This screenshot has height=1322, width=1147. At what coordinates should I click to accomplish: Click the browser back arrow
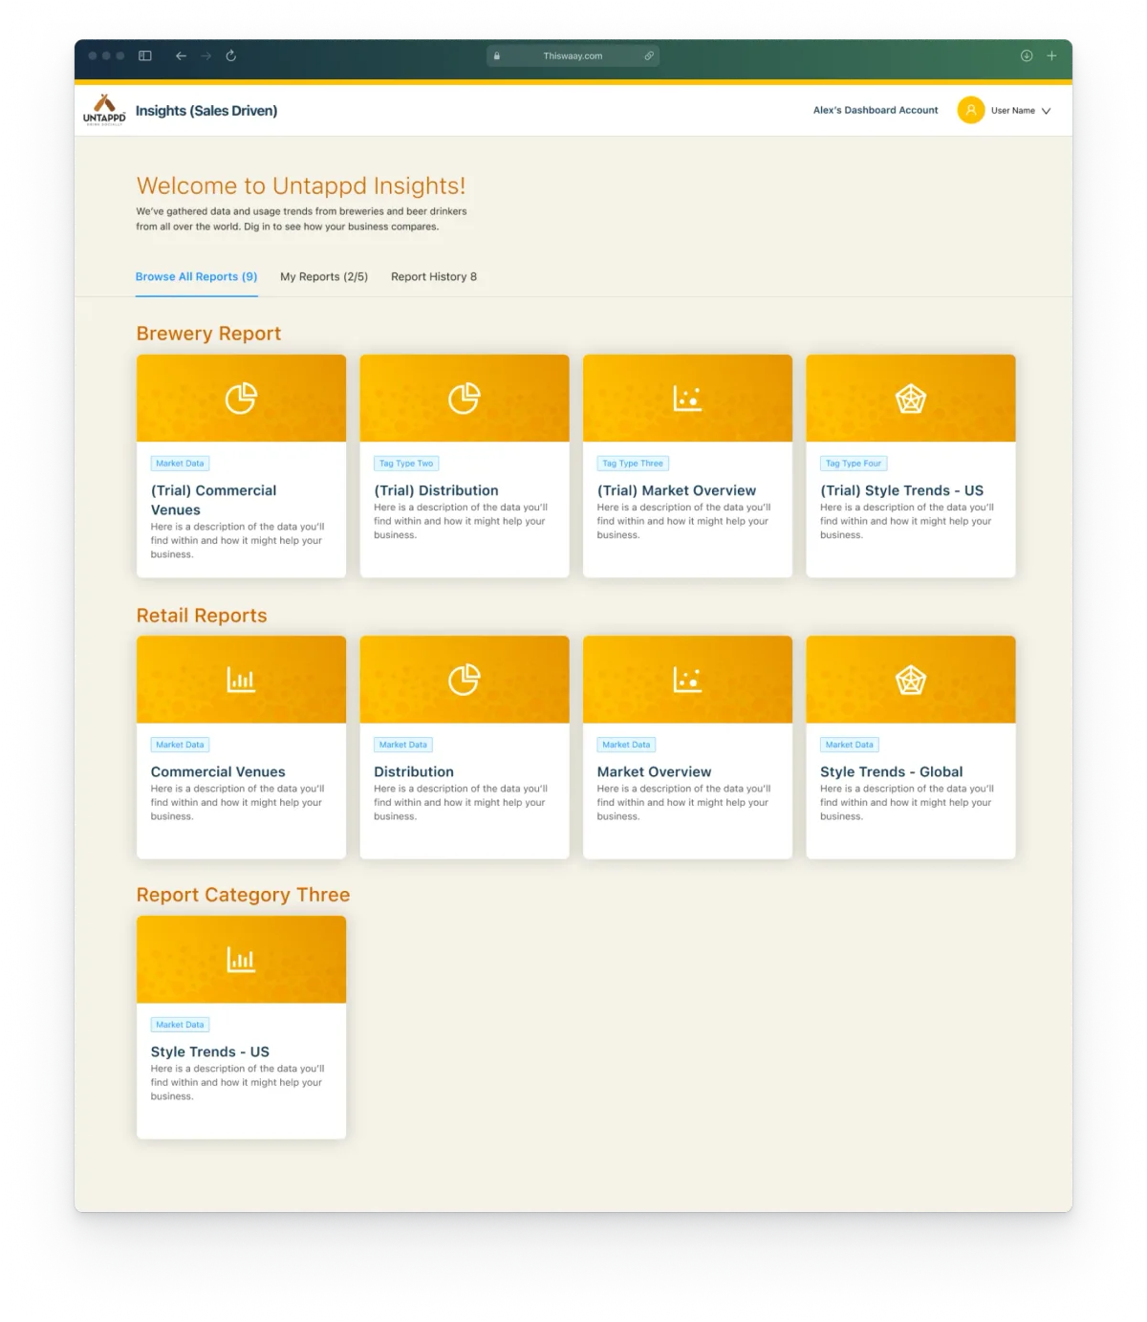coord(181,55)
